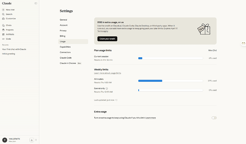Click the Claim your credit button
246x144 pixels.
click(107, 39)
